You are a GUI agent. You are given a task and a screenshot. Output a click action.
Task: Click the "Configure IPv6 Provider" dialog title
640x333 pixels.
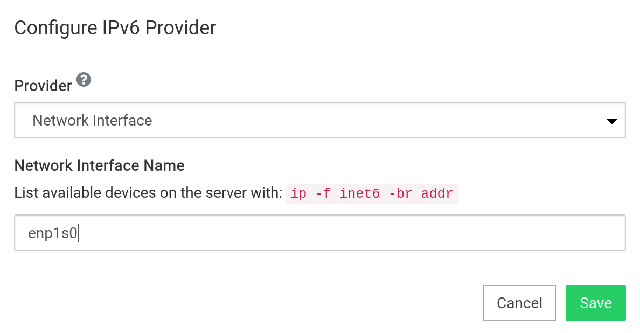(x=115, y=27)
